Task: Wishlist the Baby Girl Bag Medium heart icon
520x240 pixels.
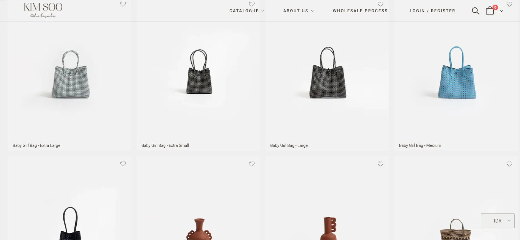Action: point(509,4)
